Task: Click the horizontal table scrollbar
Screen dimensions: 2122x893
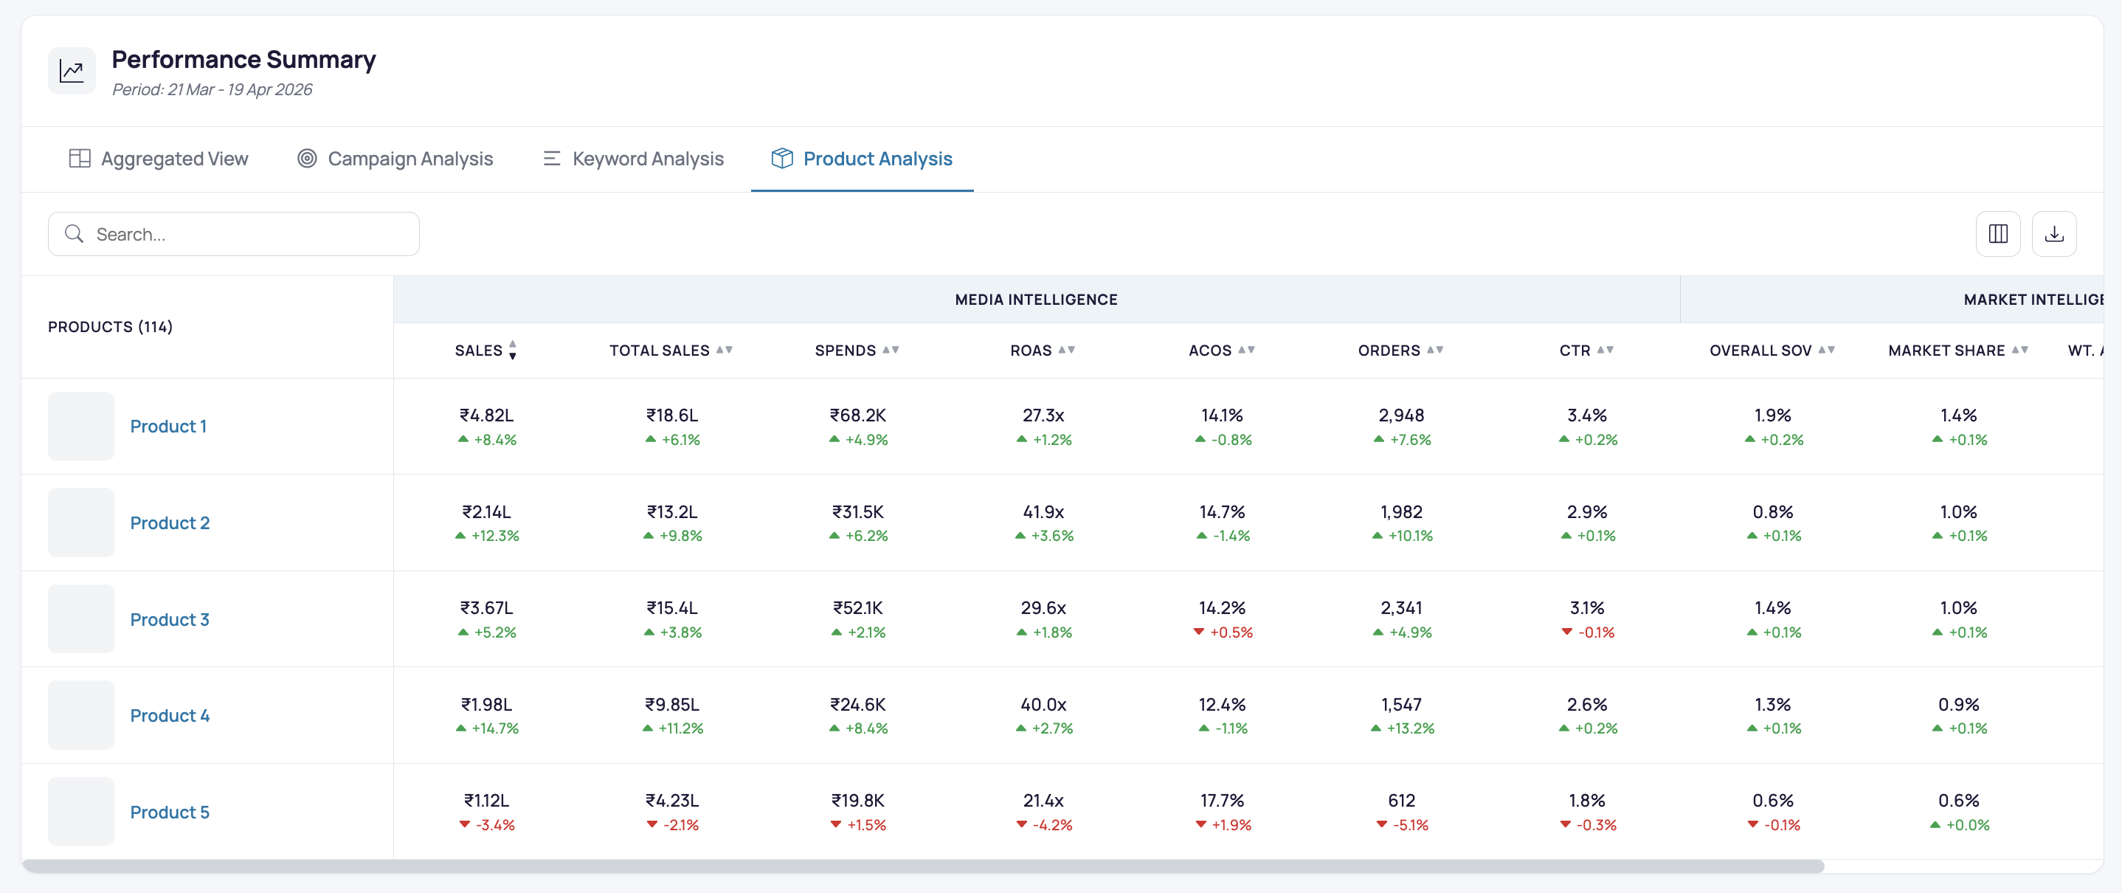Action: tap(924, 866)
